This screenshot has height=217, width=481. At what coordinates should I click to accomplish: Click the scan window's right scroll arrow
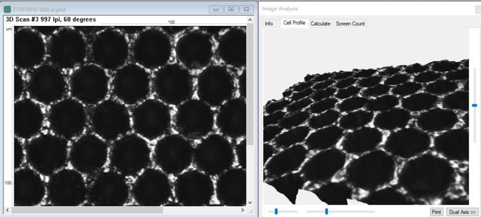243,210
